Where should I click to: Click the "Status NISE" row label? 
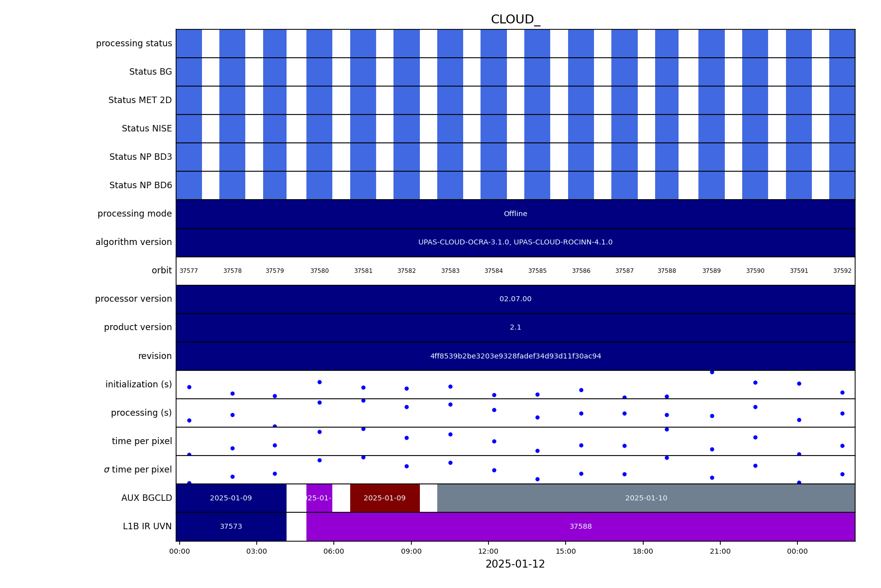pos(147,129)
